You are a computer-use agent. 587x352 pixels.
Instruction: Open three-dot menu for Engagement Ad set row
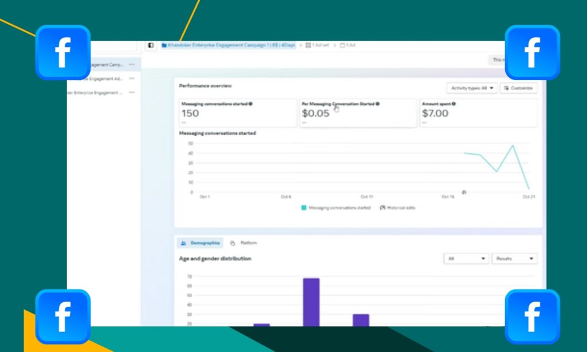pos(132,78)
